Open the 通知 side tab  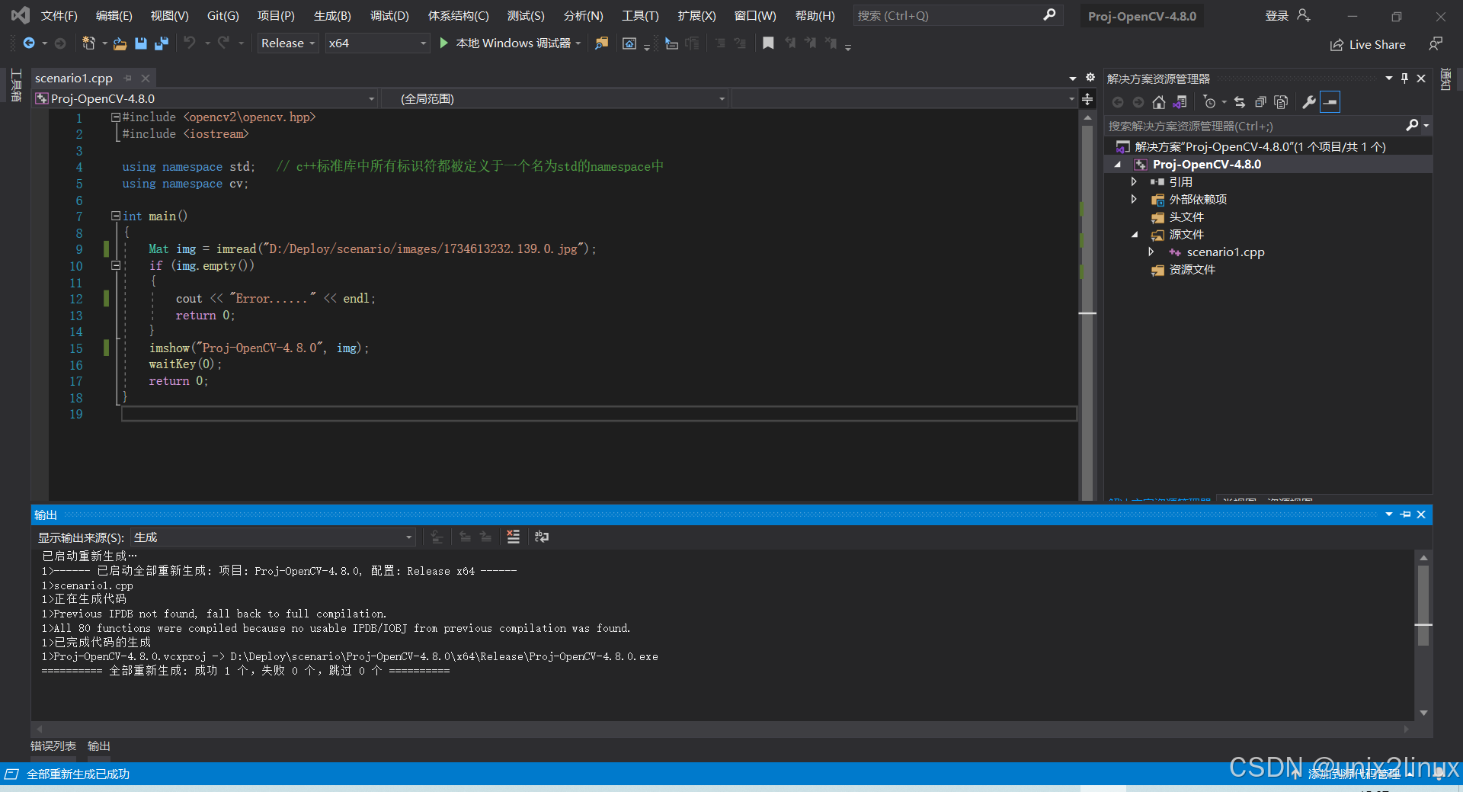click(1445, 80)
